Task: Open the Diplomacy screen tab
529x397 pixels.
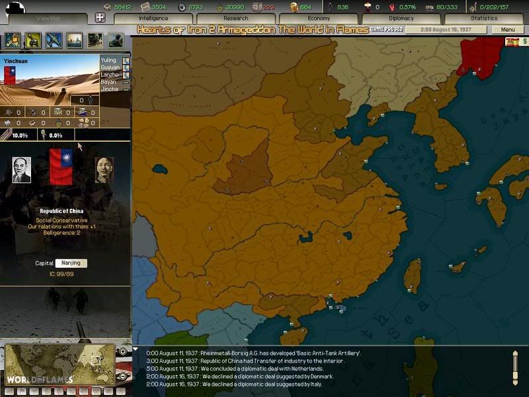Action: tap(401, 19)
